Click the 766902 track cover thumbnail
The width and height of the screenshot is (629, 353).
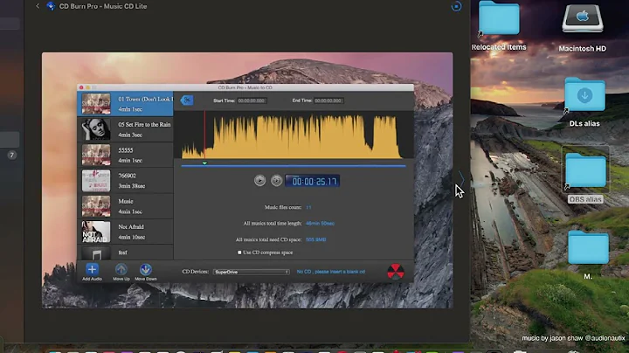point(96,181)
